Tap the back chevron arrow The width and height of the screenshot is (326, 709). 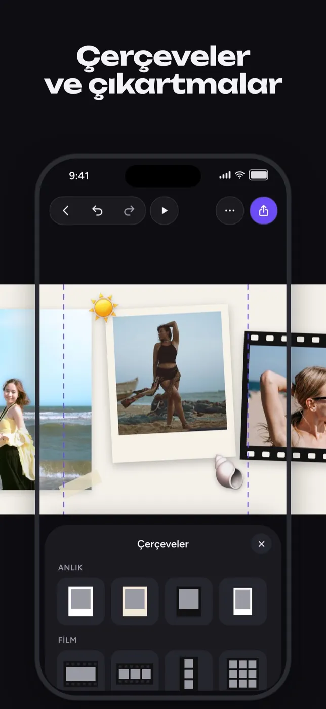tap(65, 211)
